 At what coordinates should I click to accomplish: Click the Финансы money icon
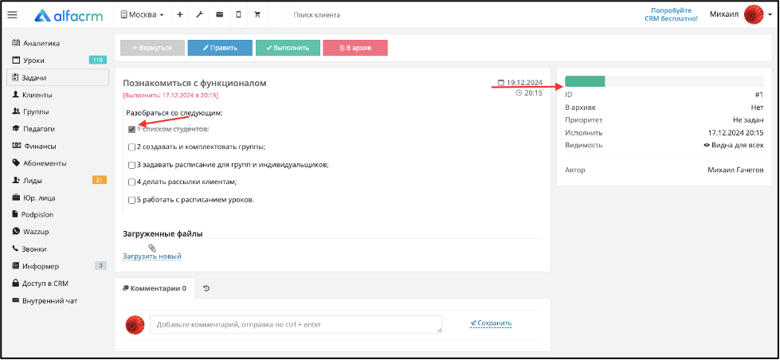point(16,147)
